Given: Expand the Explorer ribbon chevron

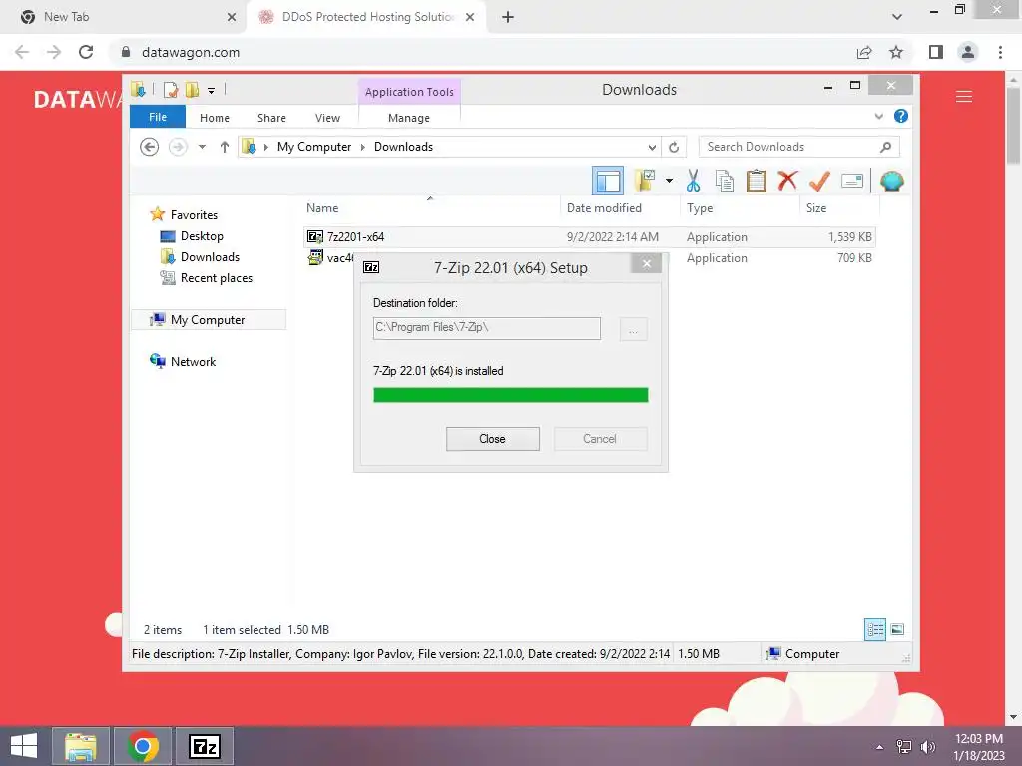Looking at the screenshot, I should pyautogui.click(x=878, y=116).
